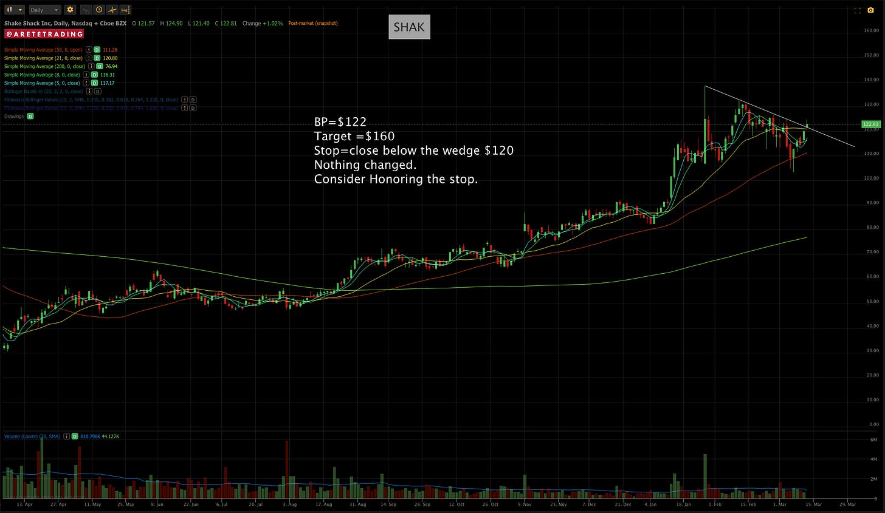Open options menu for SMA 50 study
885x513 pixels.
(x=89, y=50)
